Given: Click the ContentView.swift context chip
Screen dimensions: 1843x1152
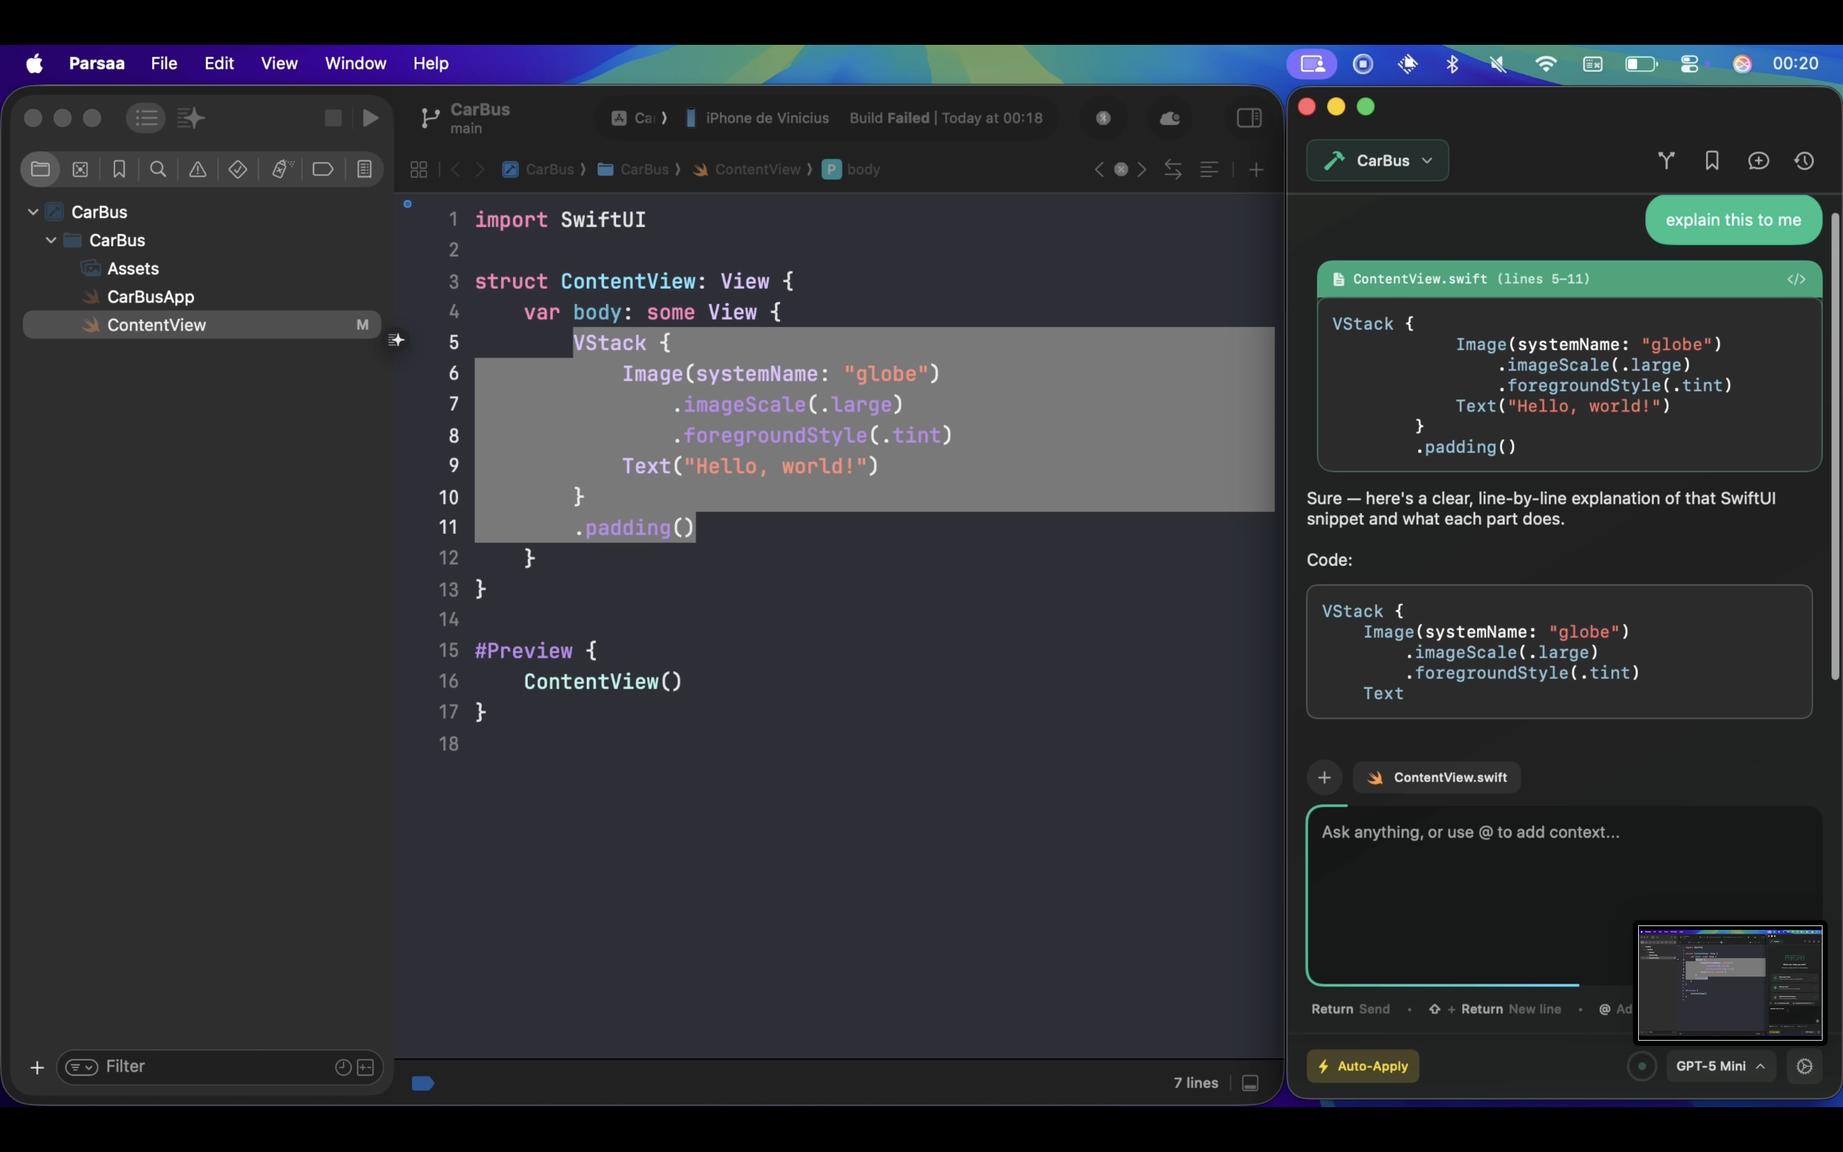Looking at the screenshot, I should [x=1437, y=777].
